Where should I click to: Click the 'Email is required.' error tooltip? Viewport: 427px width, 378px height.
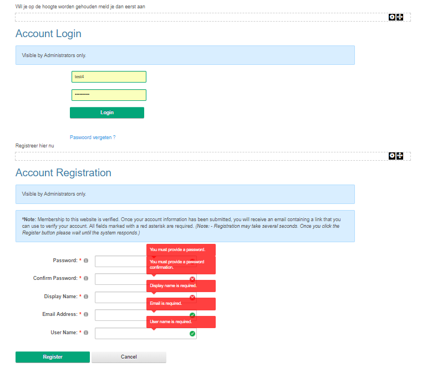[181, 304]
